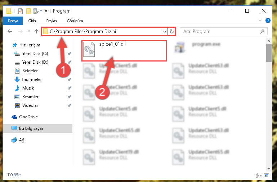The image size is (277, 182).
Task: Open recent locations dropdown arrow
Action: click(x=29, y=31)
